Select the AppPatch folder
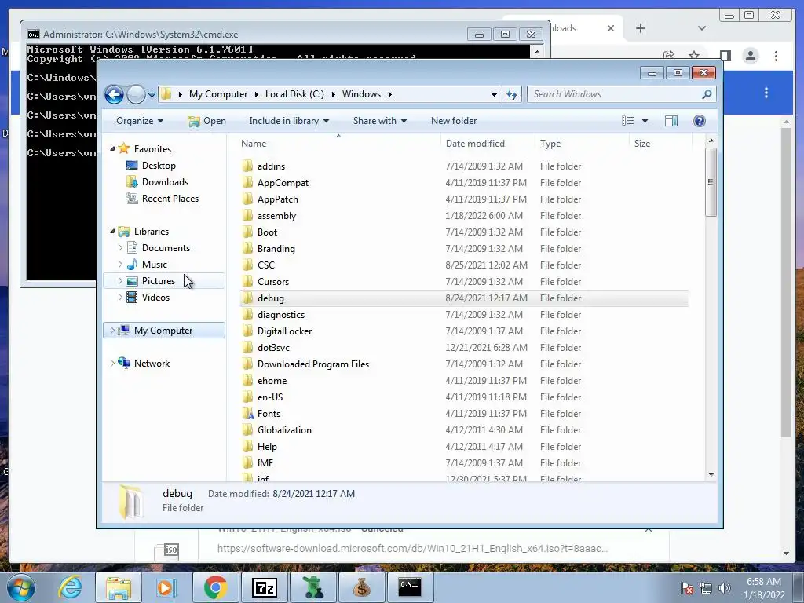The image size is (804, 603). click(277, 199)
